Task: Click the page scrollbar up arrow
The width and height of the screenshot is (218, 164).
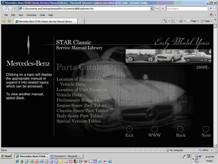Action: (x=215, y=26)
